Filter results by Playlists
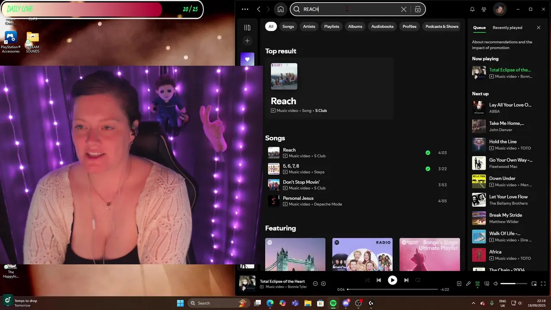The image size is (551, 310). (x=331, y=26)
